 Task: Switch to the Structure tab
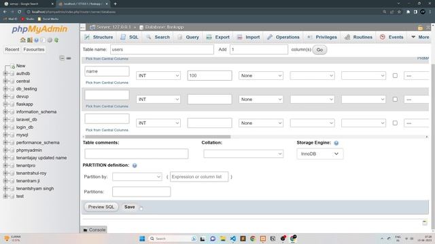(99, 37)
